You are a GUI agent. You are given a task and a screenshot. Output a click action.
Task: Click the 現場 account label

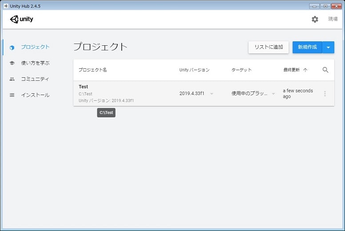[x=333, y=19]
